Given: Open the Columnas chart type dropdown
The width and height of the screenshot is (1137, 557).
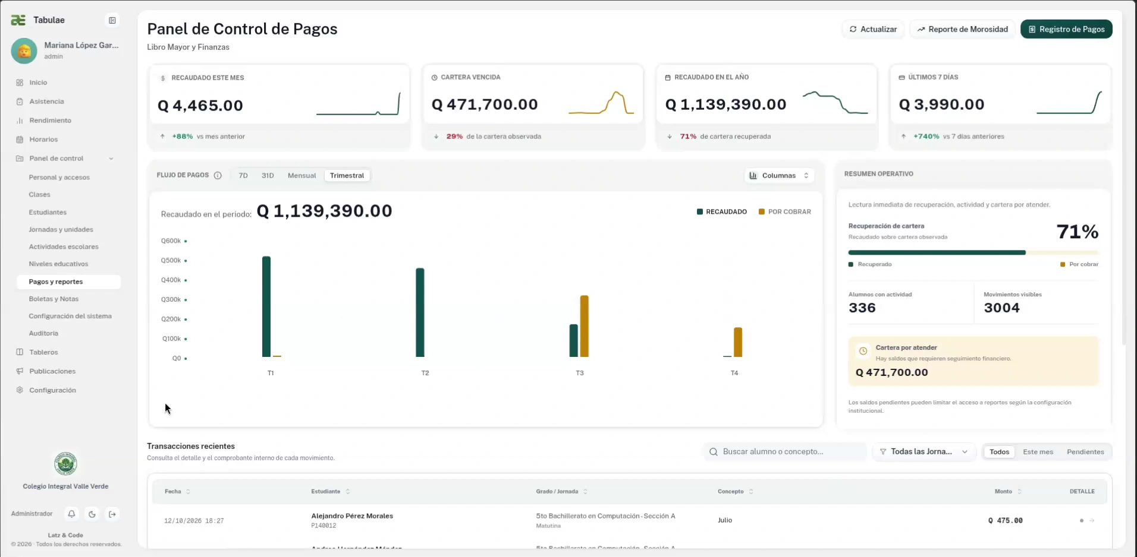Looking at the screenshot, I should pyautogui.click(x=779, y=176).
